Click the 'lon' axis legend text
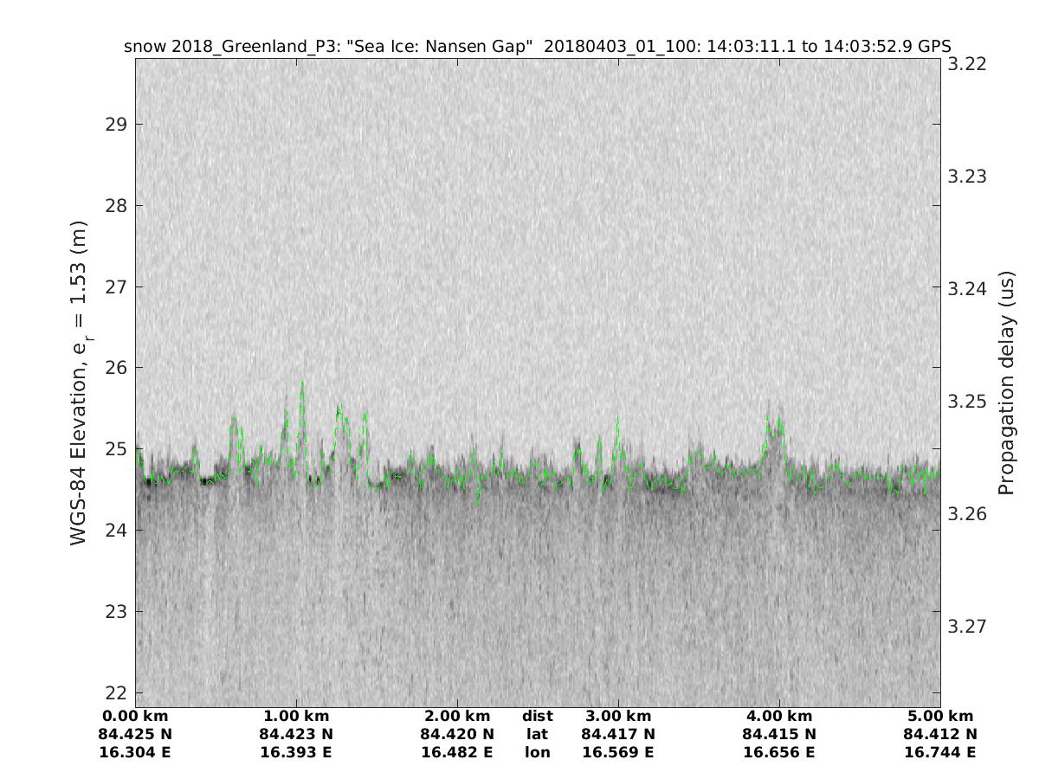The width and height of the screenshot is (1039, 779). pos(538,753)
